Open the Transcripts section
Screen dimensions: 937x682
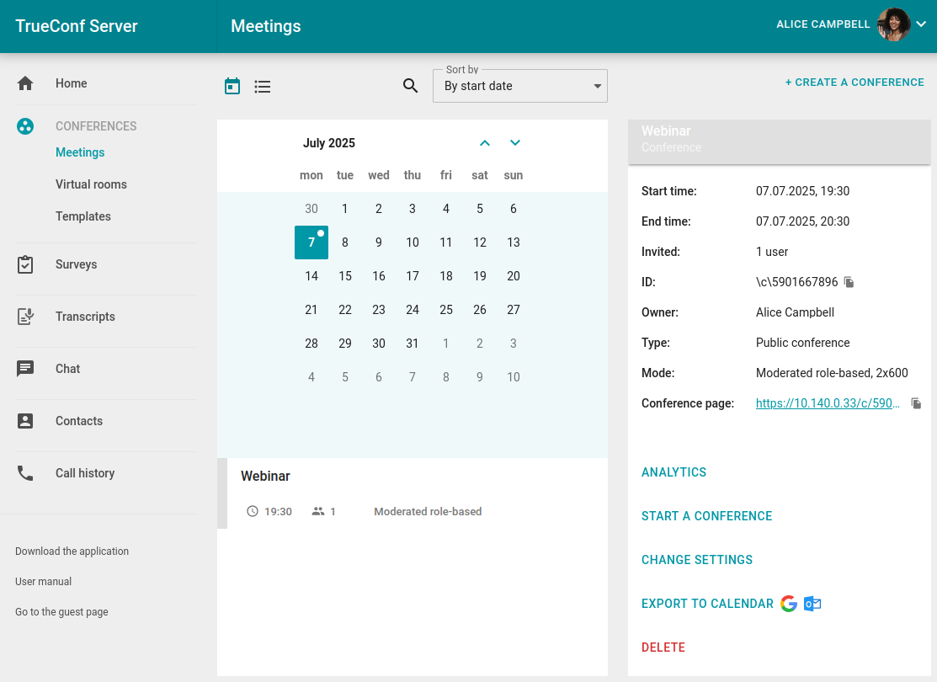(85, 317)
